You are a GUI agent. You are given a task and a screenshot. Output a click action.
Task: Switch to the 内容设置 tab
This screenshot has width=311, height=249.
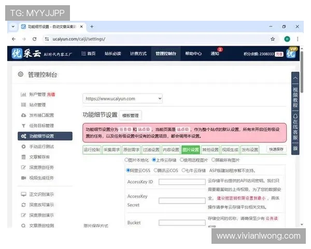171,149
